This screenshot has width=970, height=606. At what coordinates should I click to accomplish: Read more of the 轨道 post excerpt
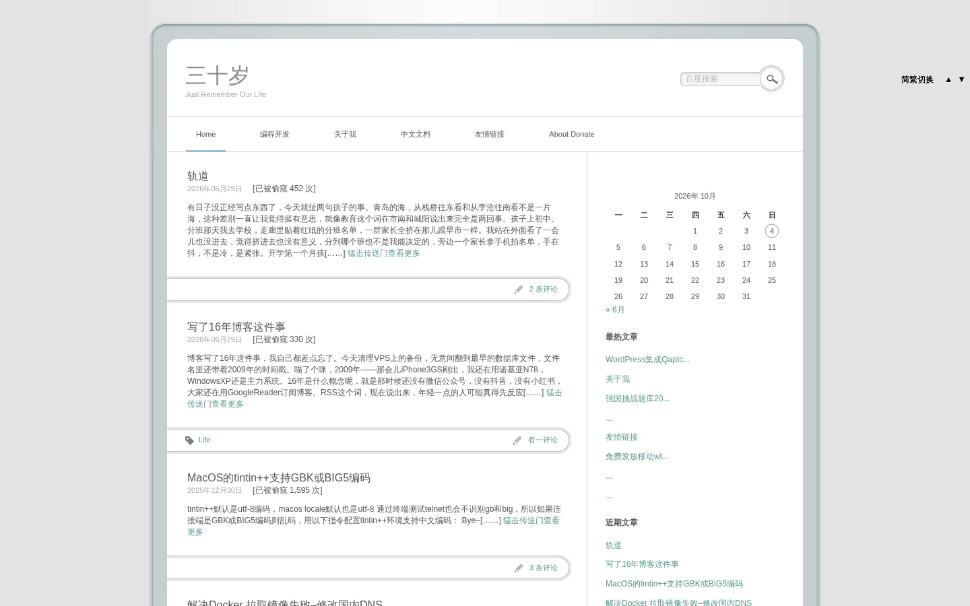coord(384,253)
